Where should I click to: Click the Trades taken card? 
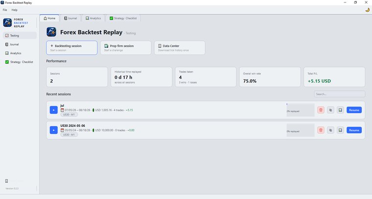pyautogui.click(x=206, y=77)
